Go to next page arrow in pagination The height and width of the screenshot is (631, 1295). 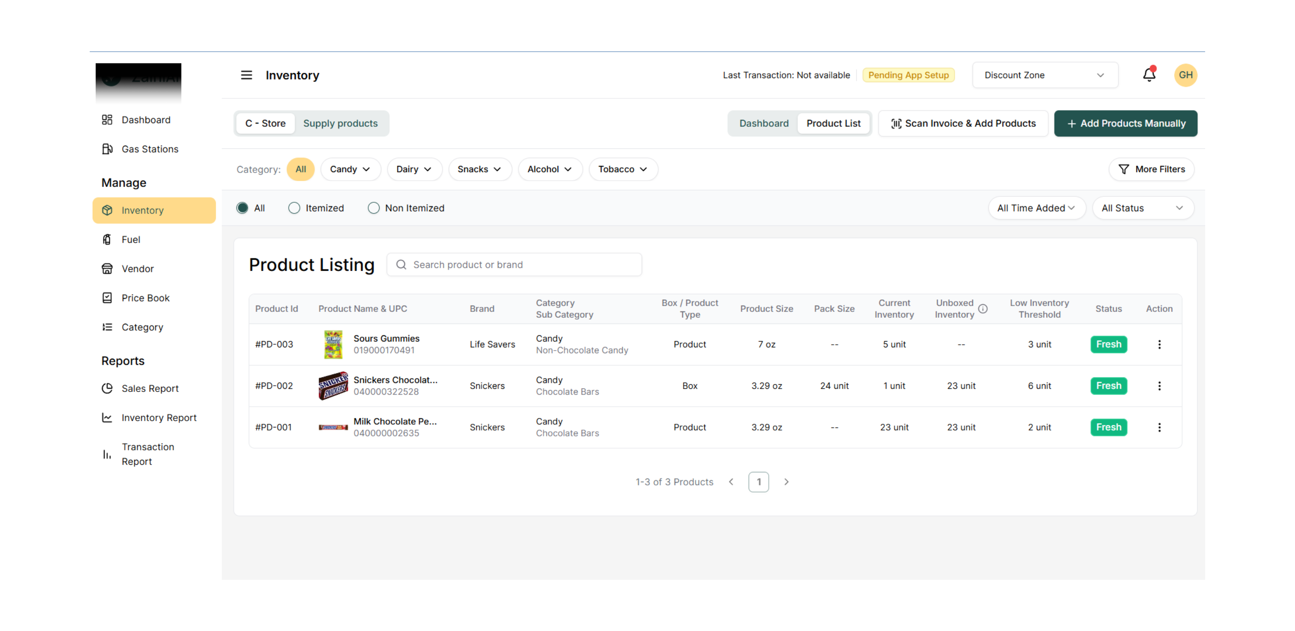tap(786, 482)
